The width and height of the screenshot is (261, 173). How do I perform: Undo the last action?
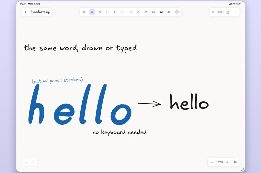click(26, 162)
